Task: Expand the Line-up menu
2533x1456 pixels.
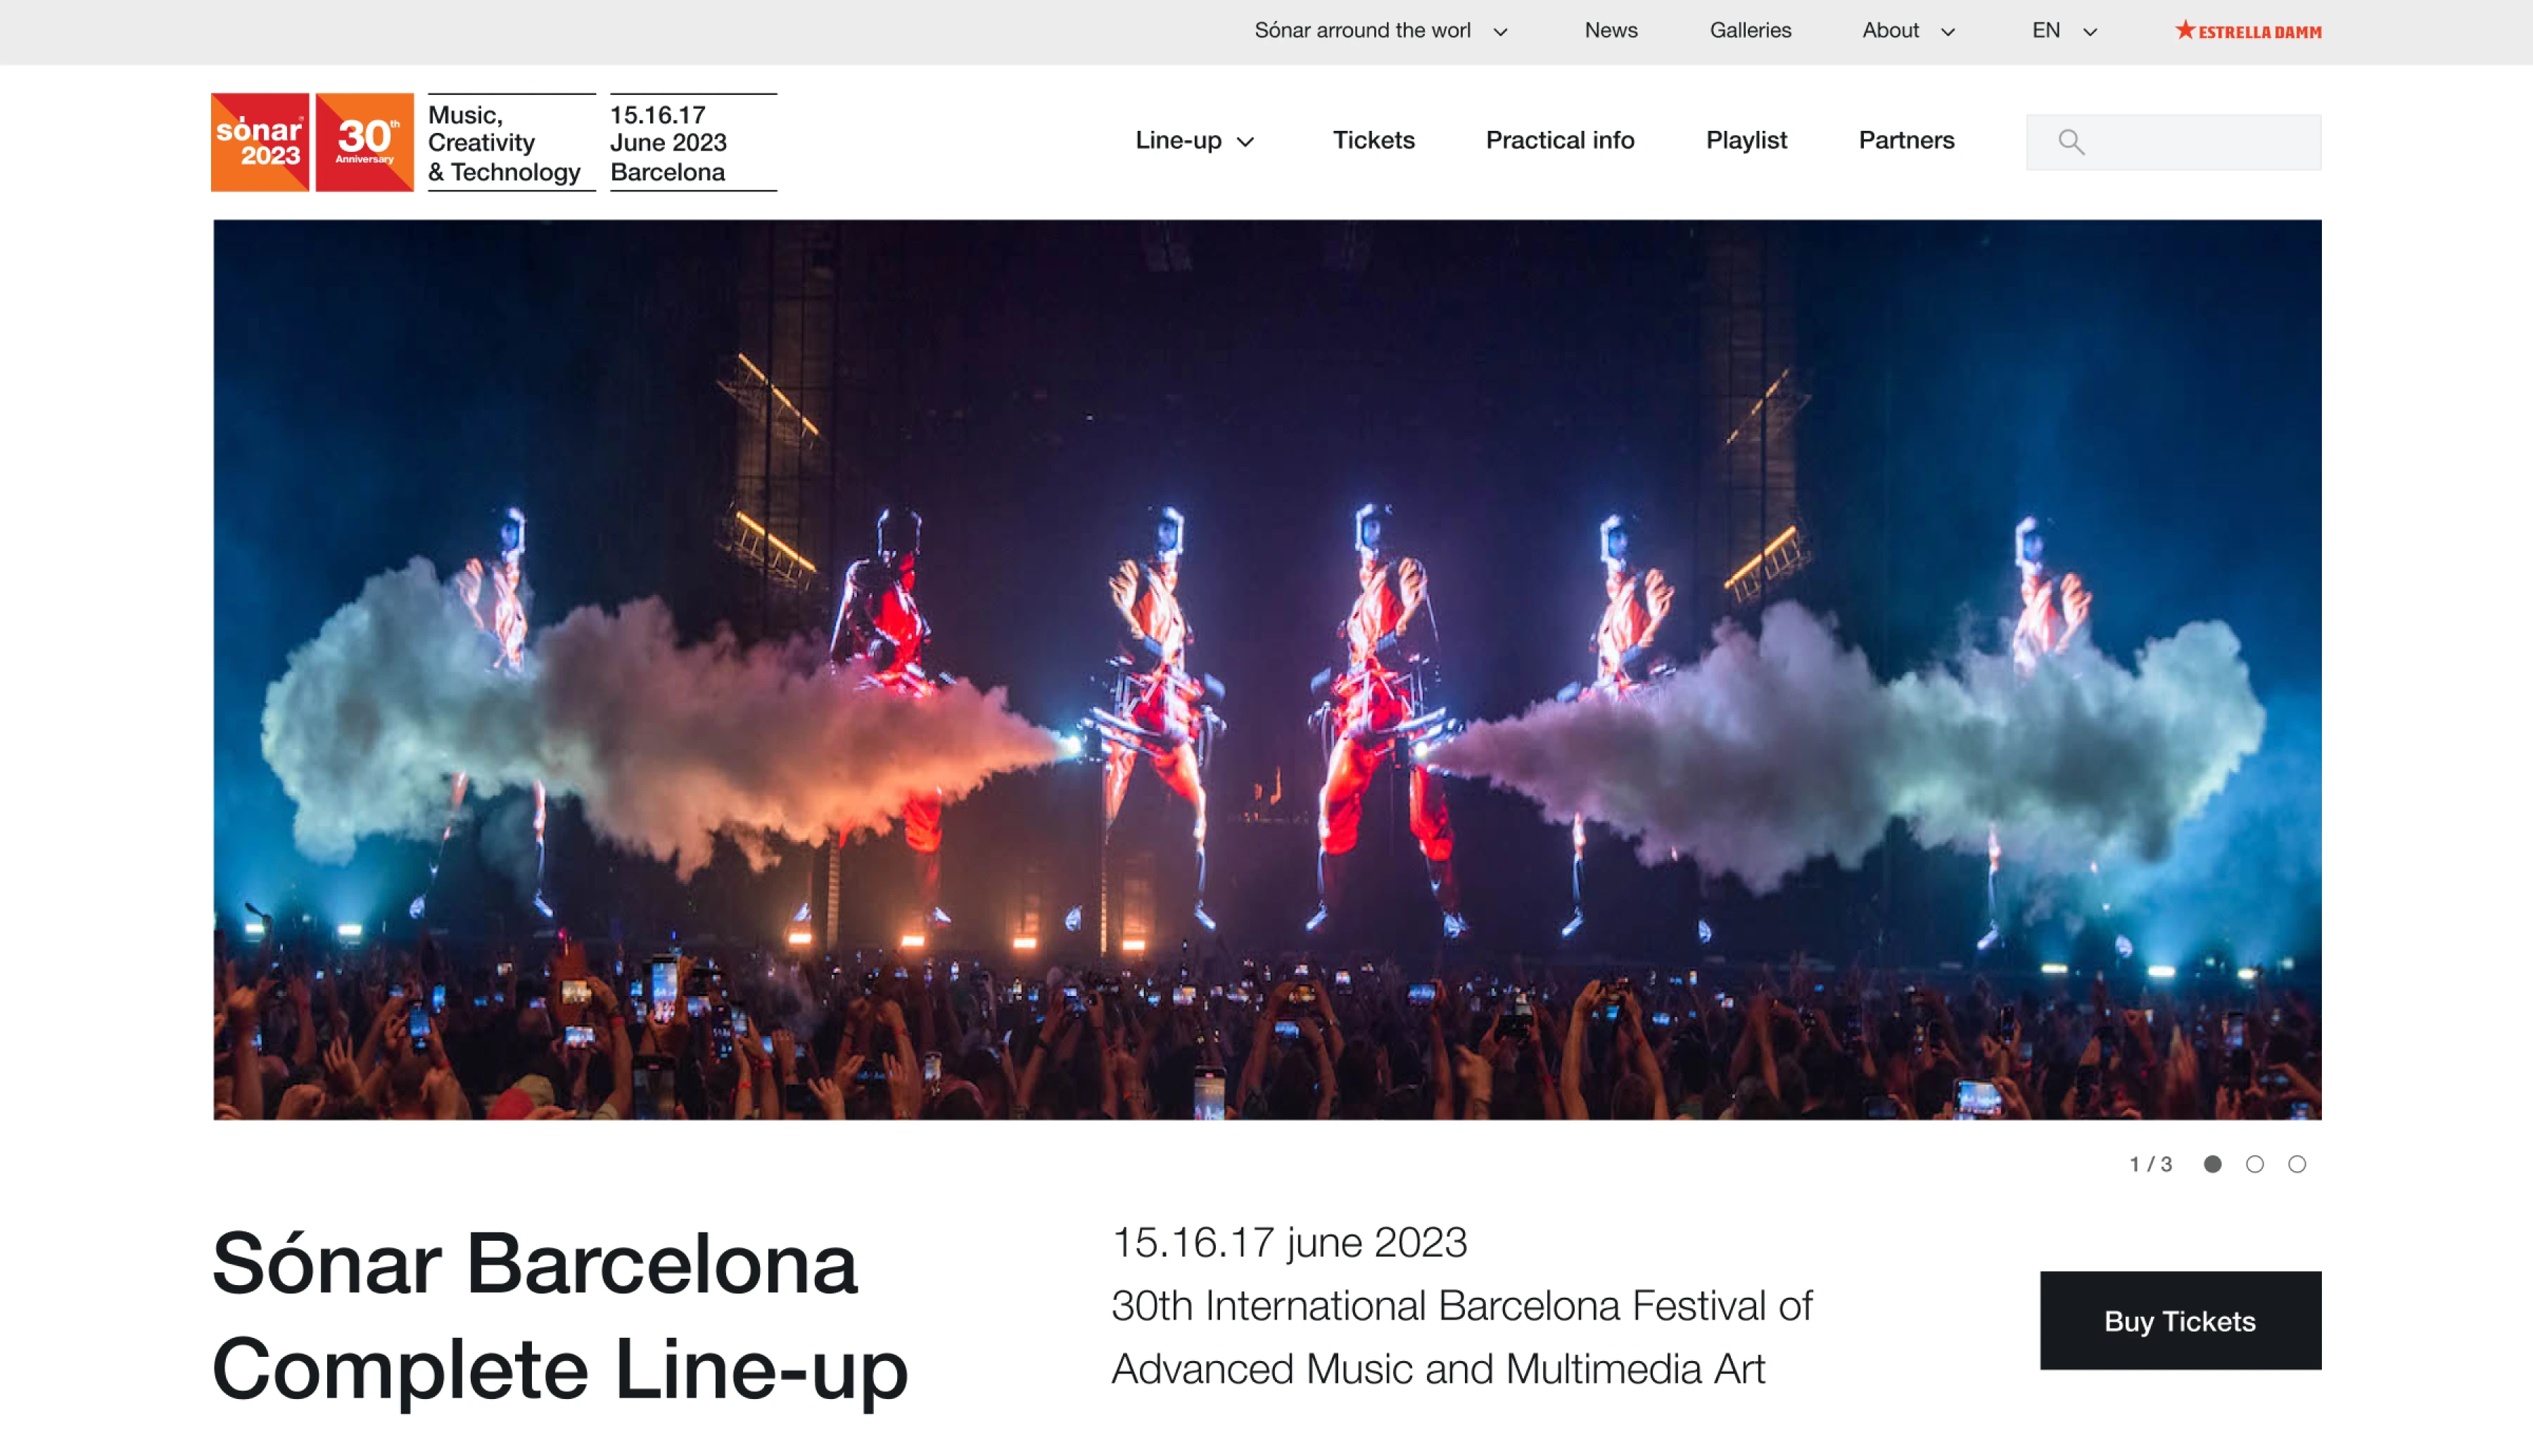Action: 1194,141
